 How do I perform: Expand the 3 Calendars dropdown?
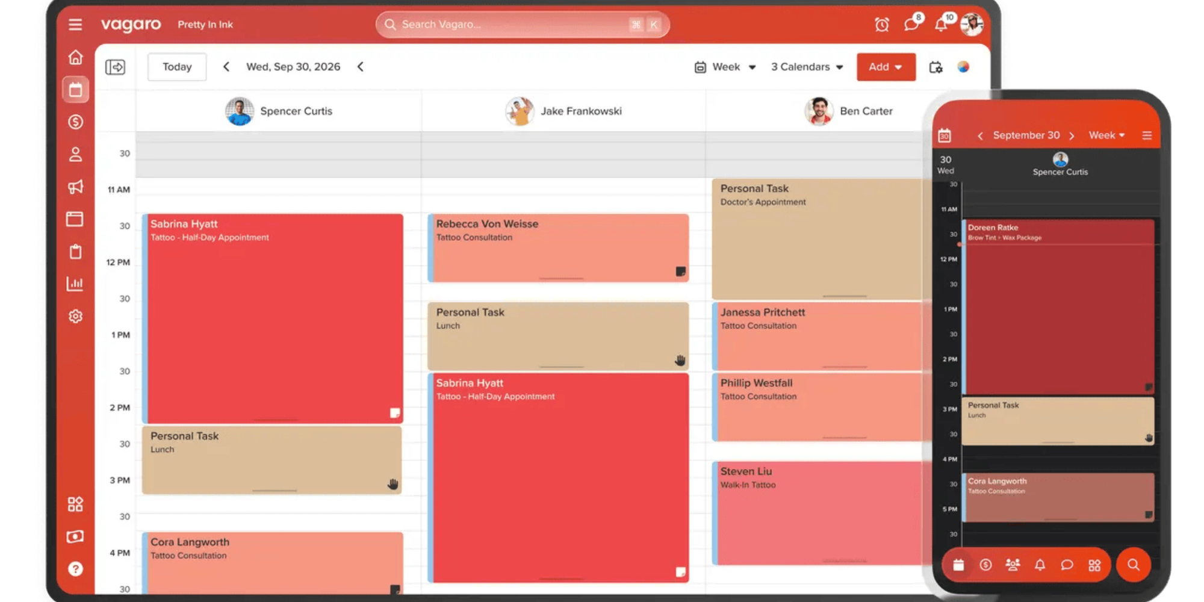(x=807, y=67)
